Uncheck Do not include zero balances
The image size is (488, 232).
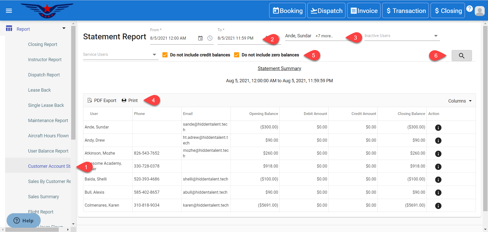pos(237,55)
